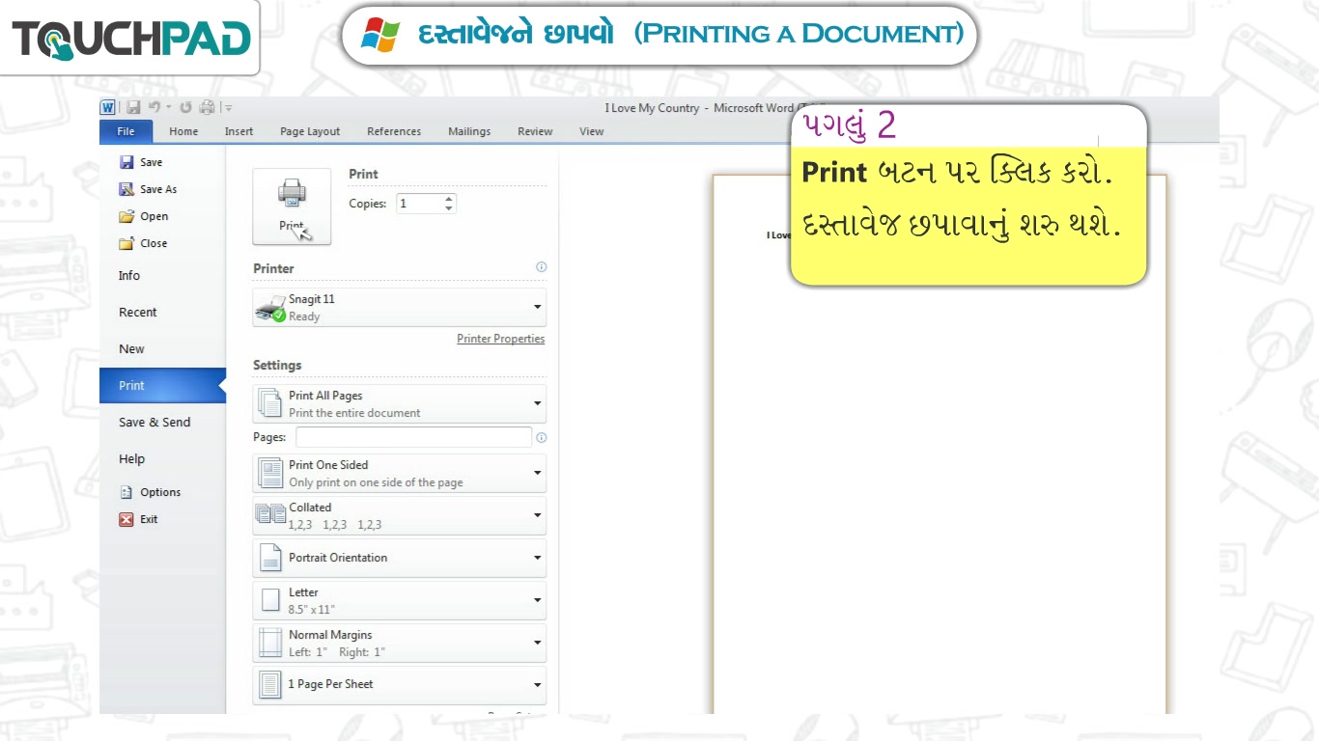Click the document page preview
The image size is (1319, 741).
tap(940, 444)
